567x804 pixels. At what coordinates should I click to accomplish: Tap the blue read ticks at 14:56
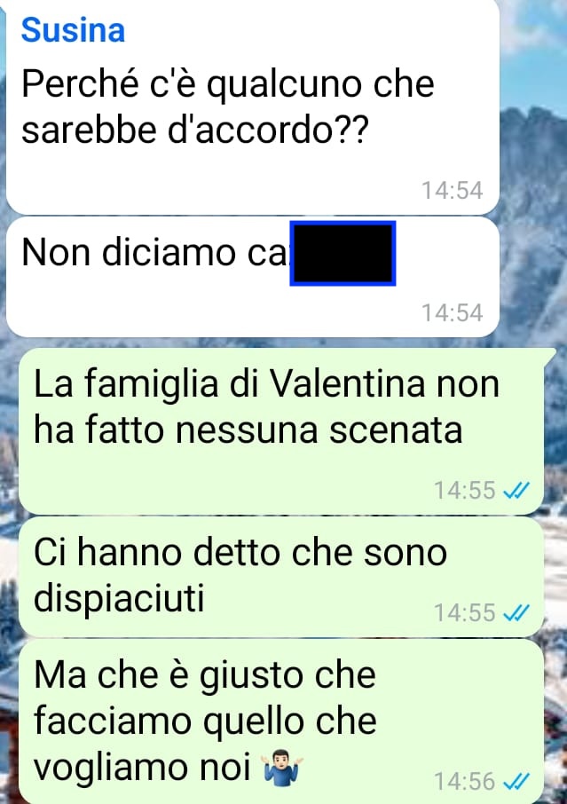tap(516, 781)
